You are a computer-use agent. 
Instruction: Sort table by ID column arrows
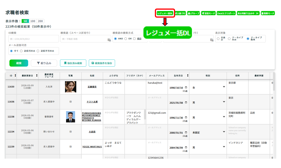pyautogui.click(x=15, y=76)
